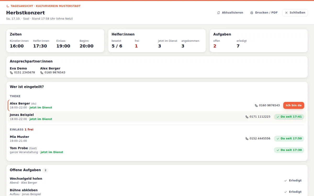The height and width of the screenshot is (196, 314).
Task: Close the day view with Schließen
Action: pyautogui.click(x=295, y=13)
